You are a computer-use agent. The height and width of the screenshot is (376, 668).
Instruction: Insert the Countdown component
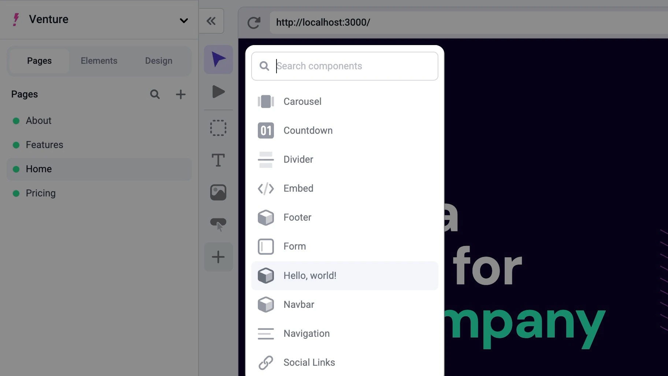click(x=308, y=130)
